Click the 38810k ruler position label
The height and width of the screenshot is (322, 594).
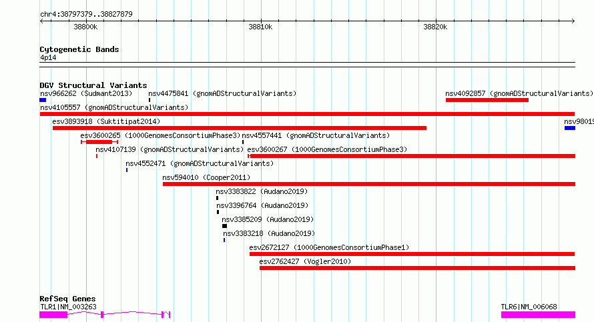(260, 27)
